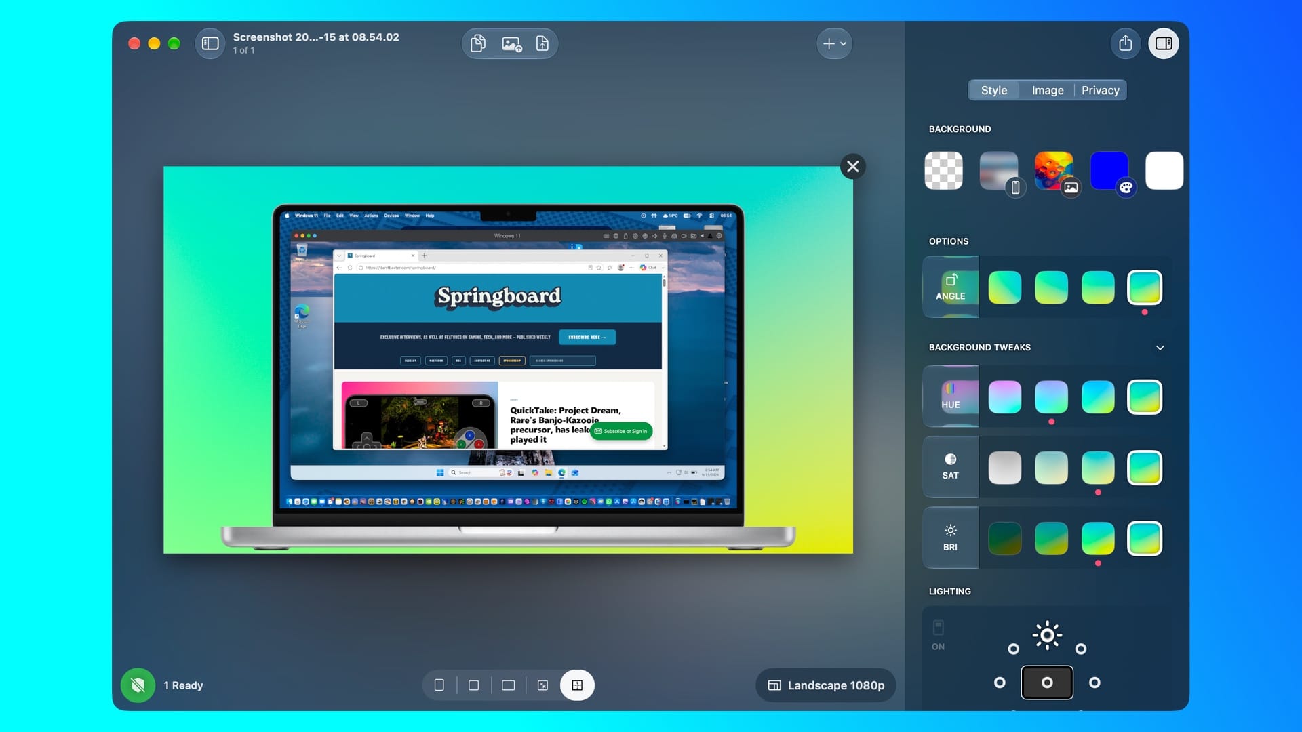Open the plus add dropdown
1302x732 pixels.
click(834, 43)
